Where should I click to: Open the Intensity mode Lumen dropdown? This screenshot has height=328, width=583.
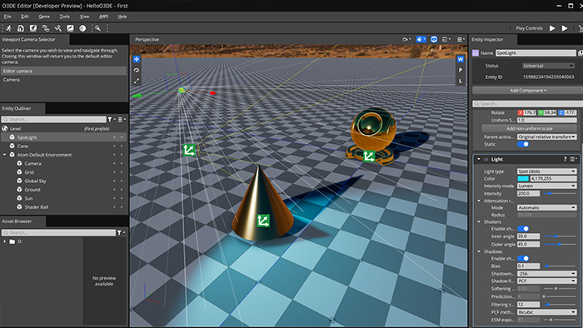click(547, 186)
